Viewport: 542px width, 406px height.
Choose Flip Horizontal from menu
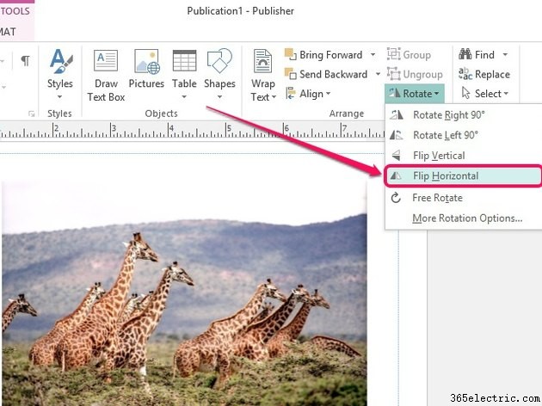pos(463,175)
